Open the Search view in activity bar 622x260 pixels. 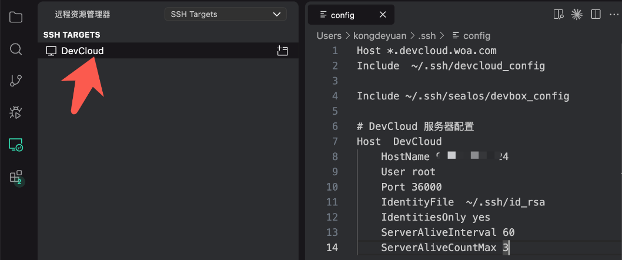(16, 49)
